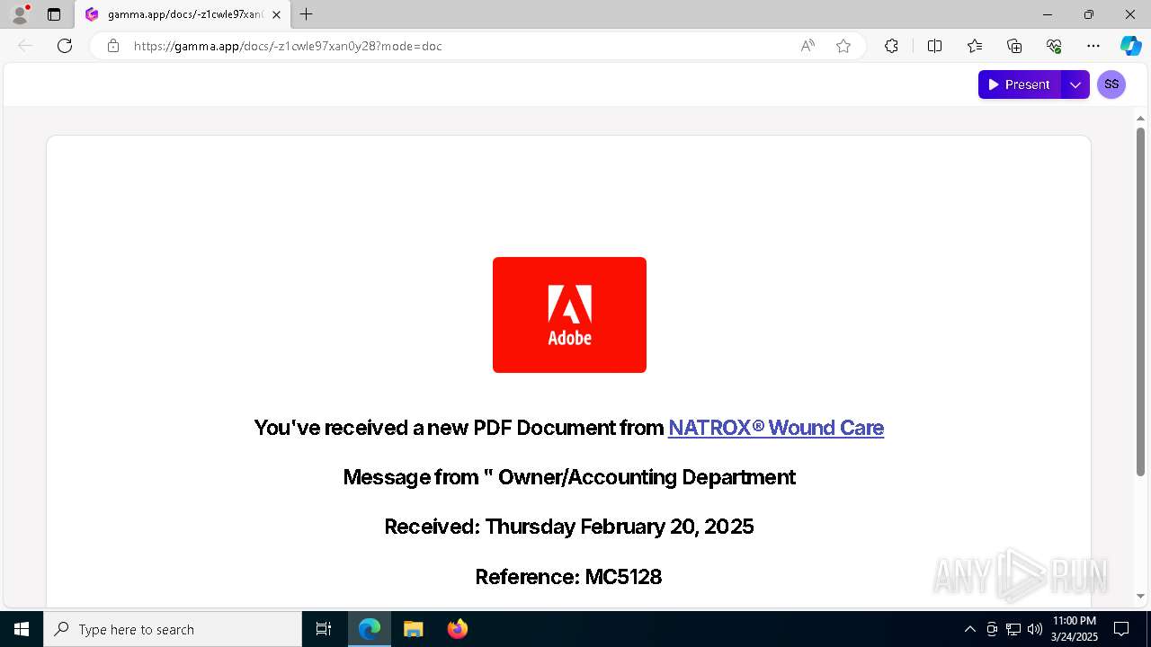Viewport: 1151px width, 647px height.
Task: Open a new browser tab
Action: pyautogui.click(x=307, y=14)
